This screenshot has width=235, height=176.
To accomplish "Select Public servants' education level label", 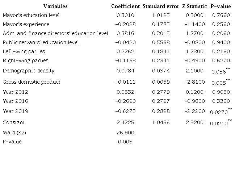I will click(41, 42).
